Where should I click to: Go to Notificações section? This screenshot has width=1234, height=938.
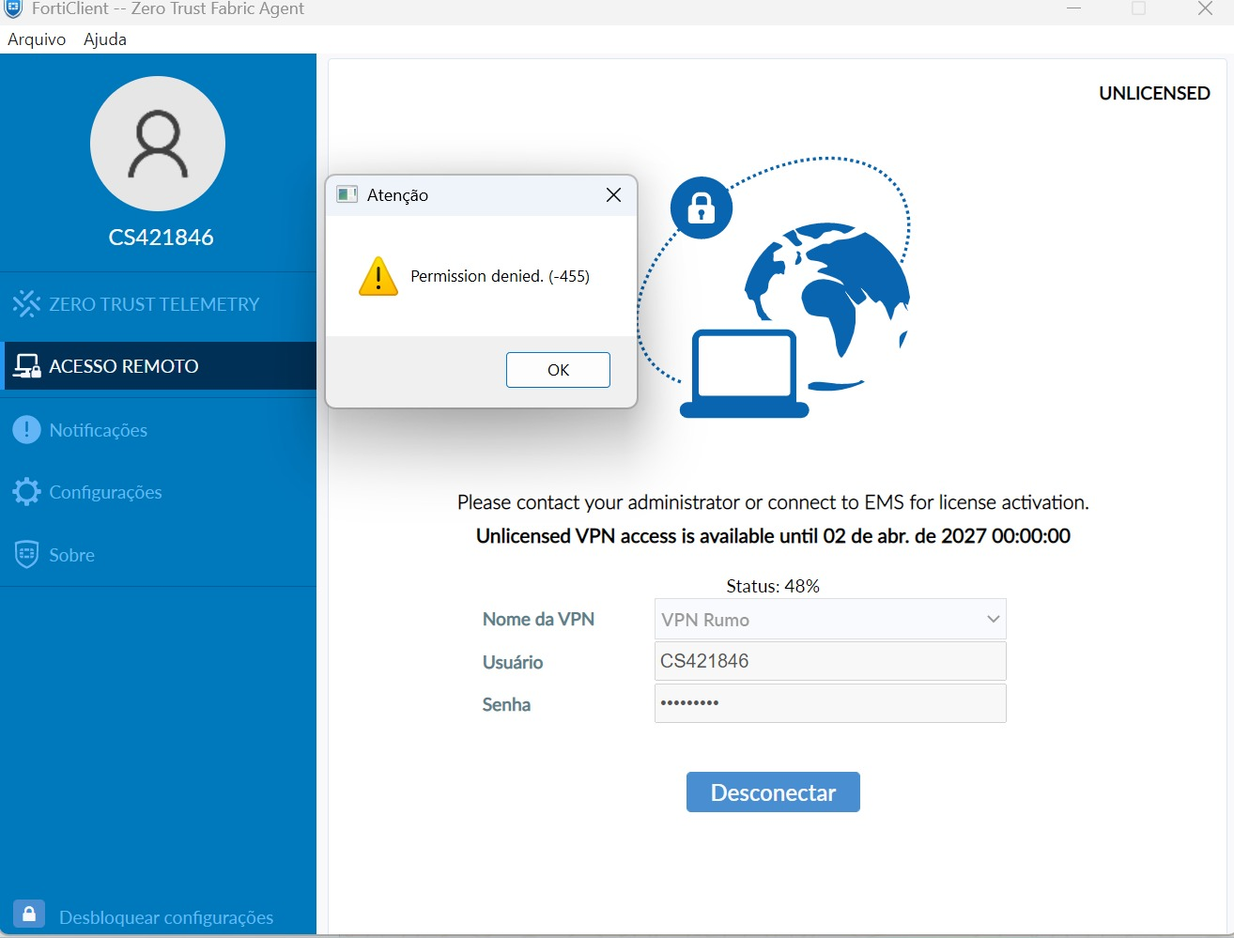158,430
